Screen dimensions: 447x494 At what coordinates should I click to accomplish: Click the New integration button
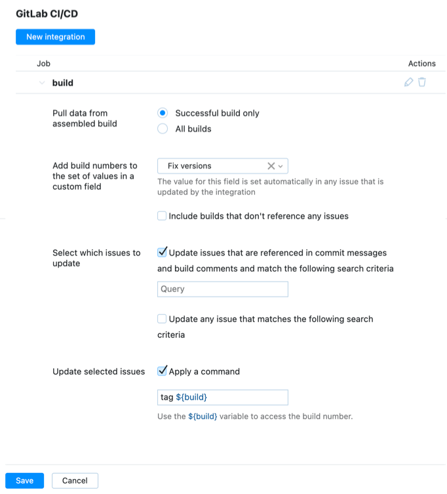(x=56, y=37)
